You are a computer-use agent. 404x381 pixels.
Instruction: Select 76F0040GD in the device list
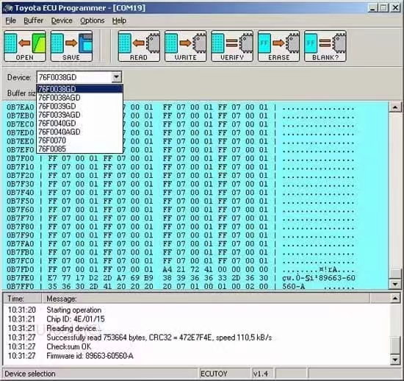[x=79, y=124]
